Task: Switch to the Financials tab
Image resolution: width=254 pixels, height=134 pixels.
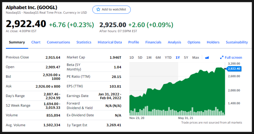Action: pos(153,42)
